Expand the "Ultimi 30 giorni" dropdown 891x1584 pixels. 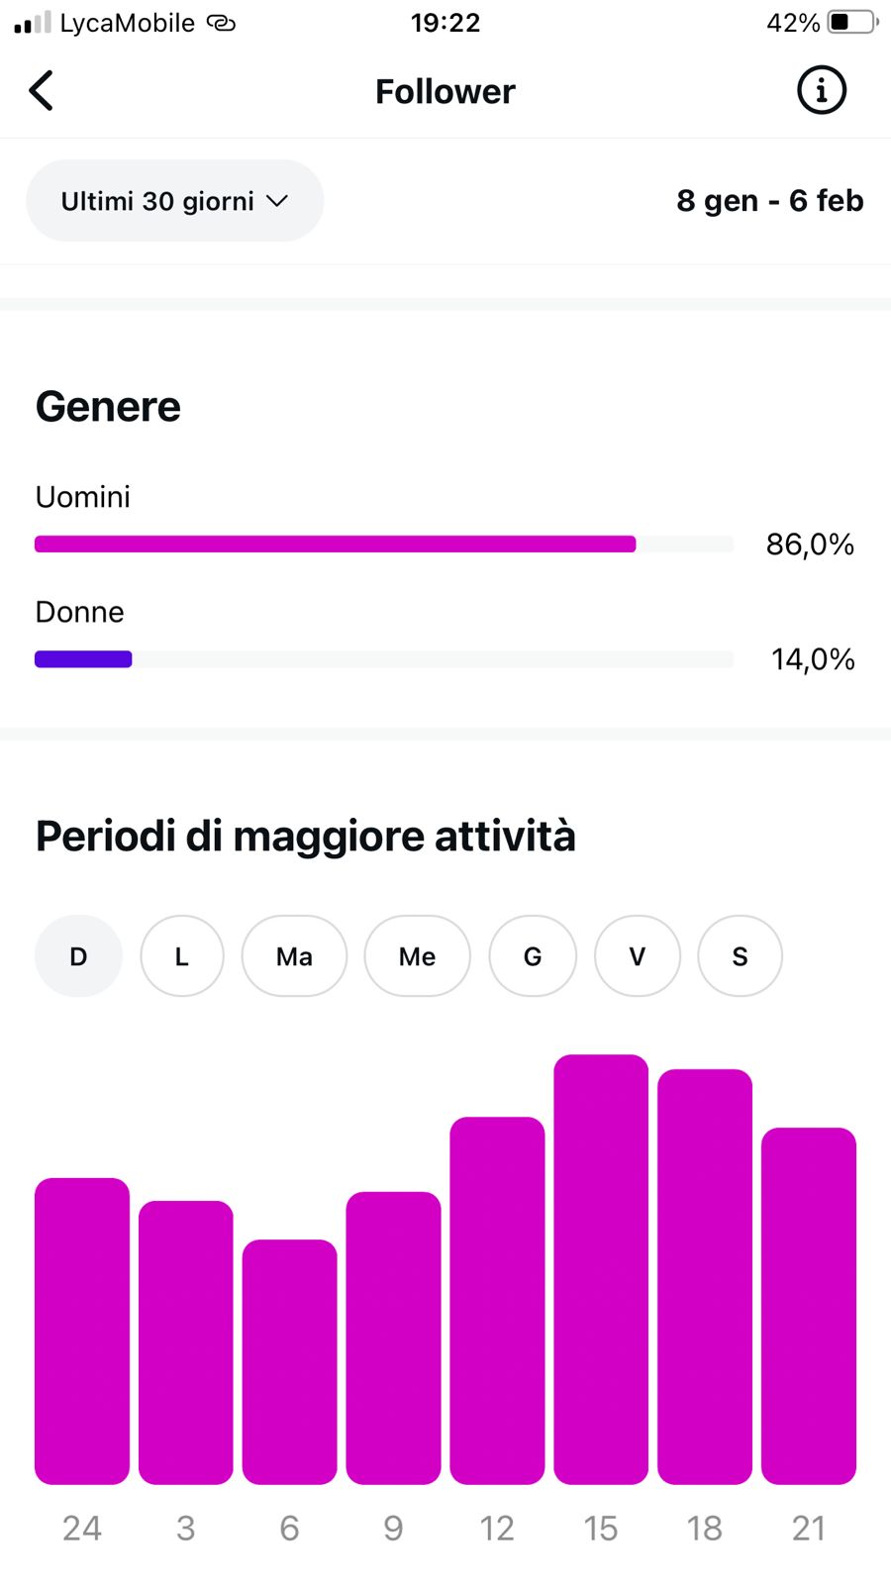point(174,201)
